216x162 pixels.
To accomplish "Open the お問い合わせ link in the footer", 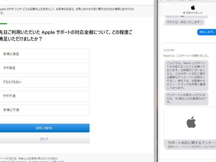I will click(x=58, y=161).
